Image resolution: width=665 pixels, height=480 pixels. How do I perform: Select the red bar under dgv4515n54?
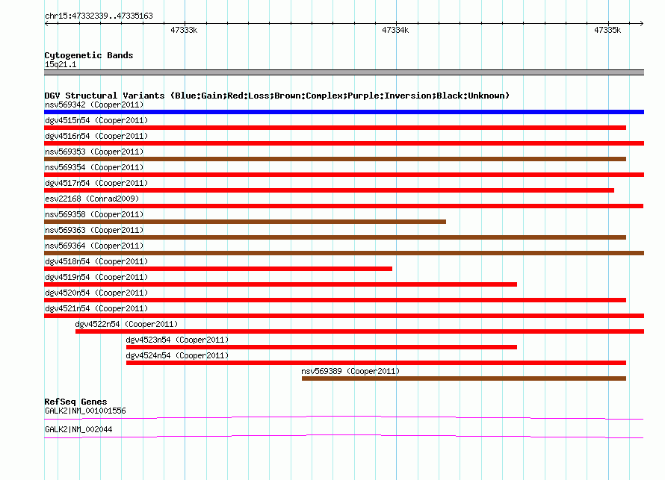[x=335, y=128]
